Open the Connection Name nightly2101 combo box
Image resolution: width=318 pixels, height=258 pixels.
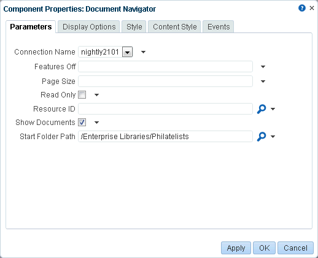click(x=127, y=52)
